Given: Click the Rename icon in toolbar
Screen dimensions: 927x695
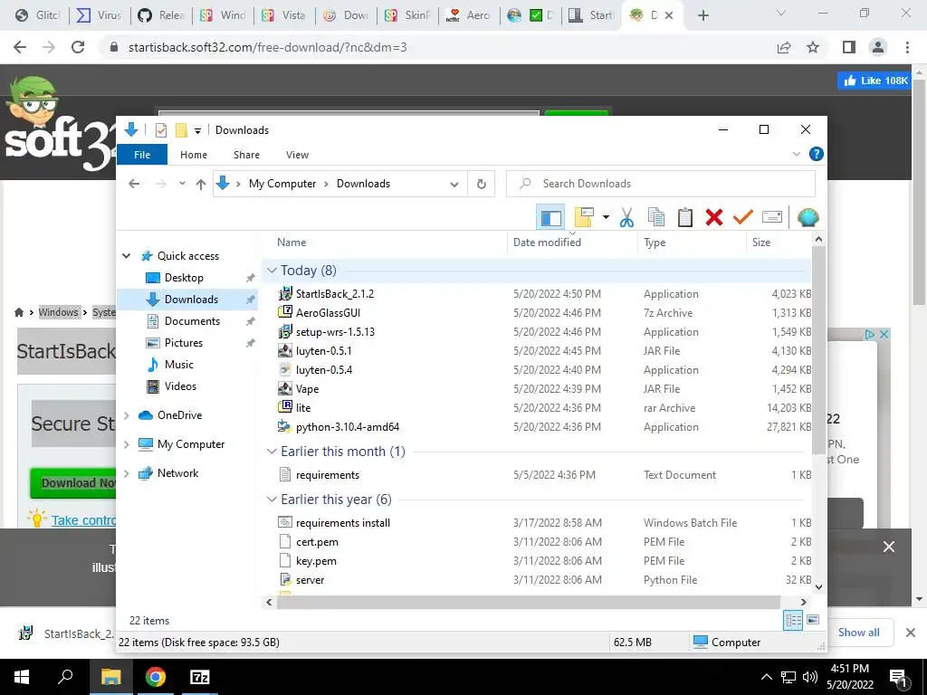Looking at the screenshot, I should (772, 217).
